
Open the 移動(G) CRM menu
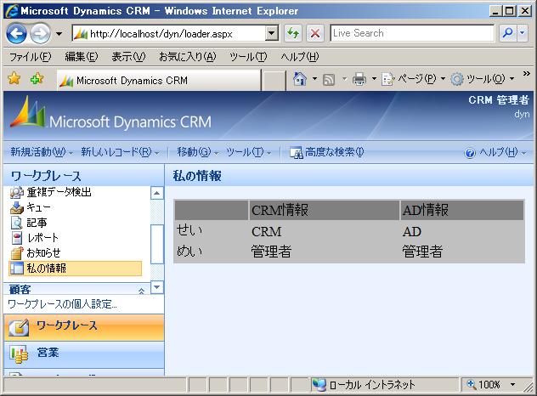click(197, 152)
